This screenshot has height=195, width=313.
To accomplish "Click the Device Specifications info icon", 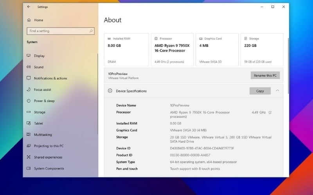I will click(110, 91).
